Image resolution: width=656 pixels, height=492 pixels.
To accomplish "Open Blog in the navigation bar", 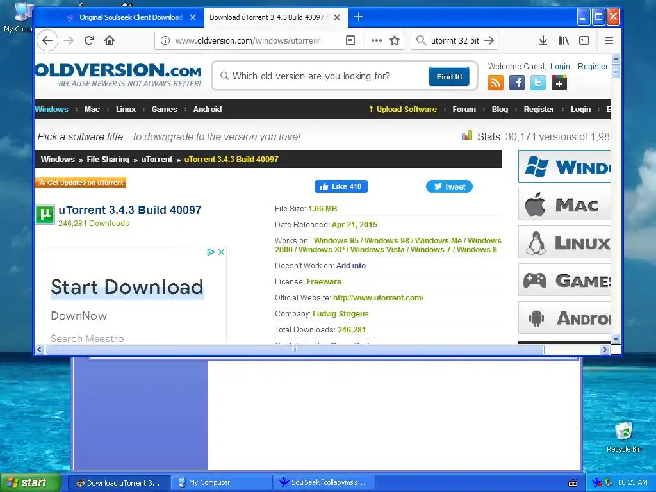I will (500, 109).
